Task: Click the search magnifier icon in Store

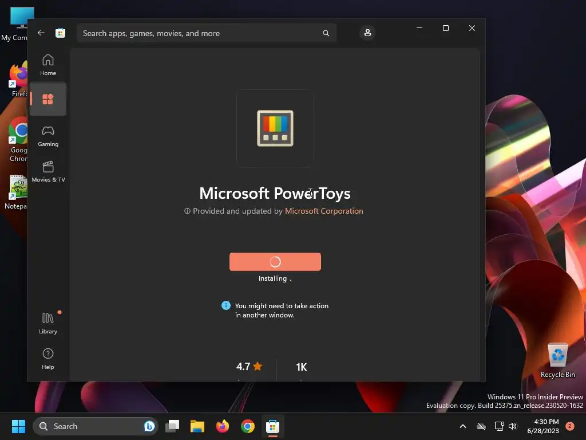Action: click(x=326, y=33)
